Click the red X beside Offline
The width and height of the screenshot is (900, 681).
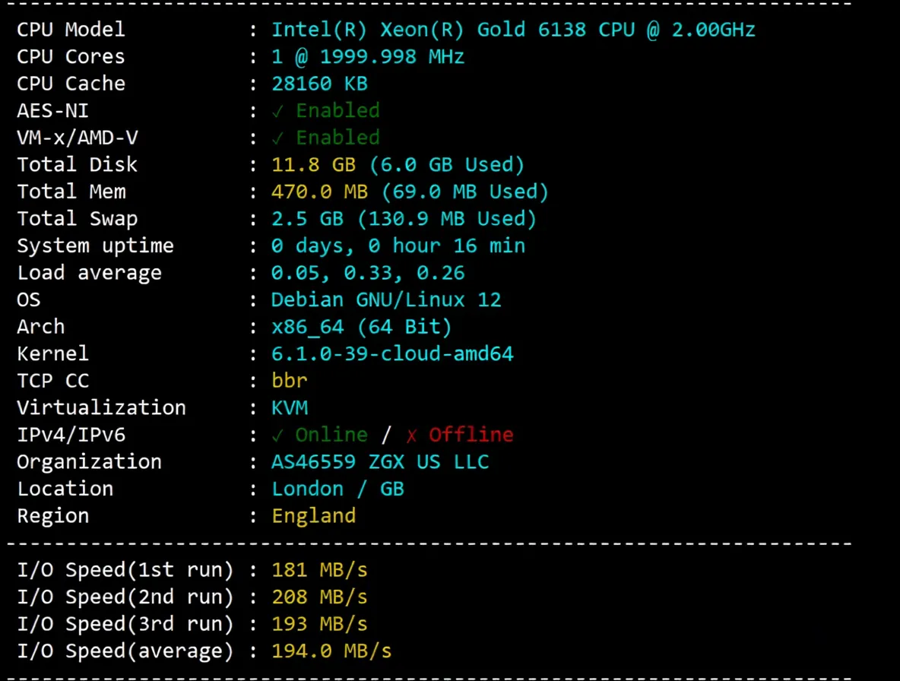410,434
